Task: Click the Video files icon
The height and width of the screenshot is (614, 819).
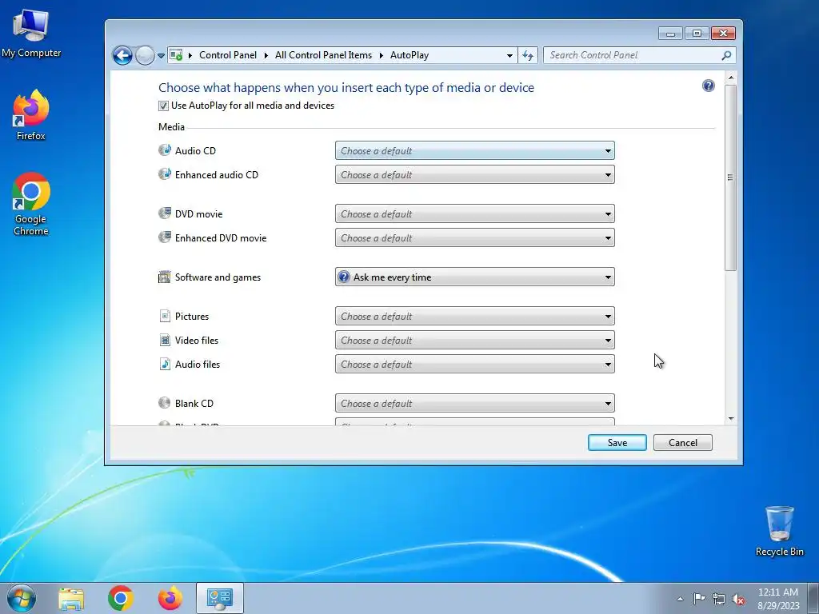Action: (165, 340)
